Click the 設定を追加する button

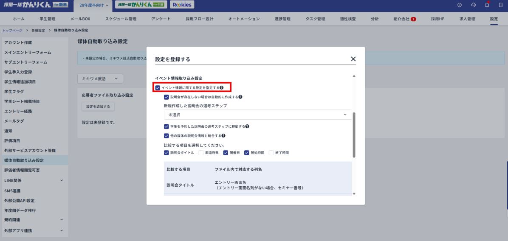(x=98, y=106)
